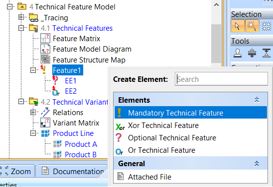Select the downward align bar tool
The width and height of the screenshot is (273, 187).
pos(267,53)
